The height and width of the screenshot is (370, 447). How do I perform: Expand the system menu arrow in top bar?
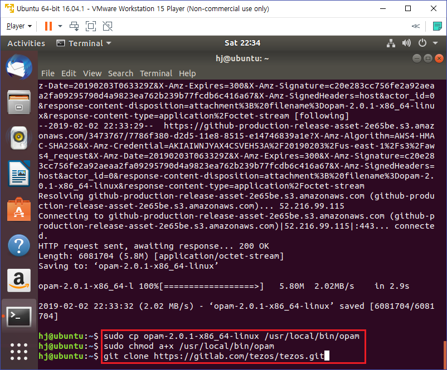[x=435, y=43]
